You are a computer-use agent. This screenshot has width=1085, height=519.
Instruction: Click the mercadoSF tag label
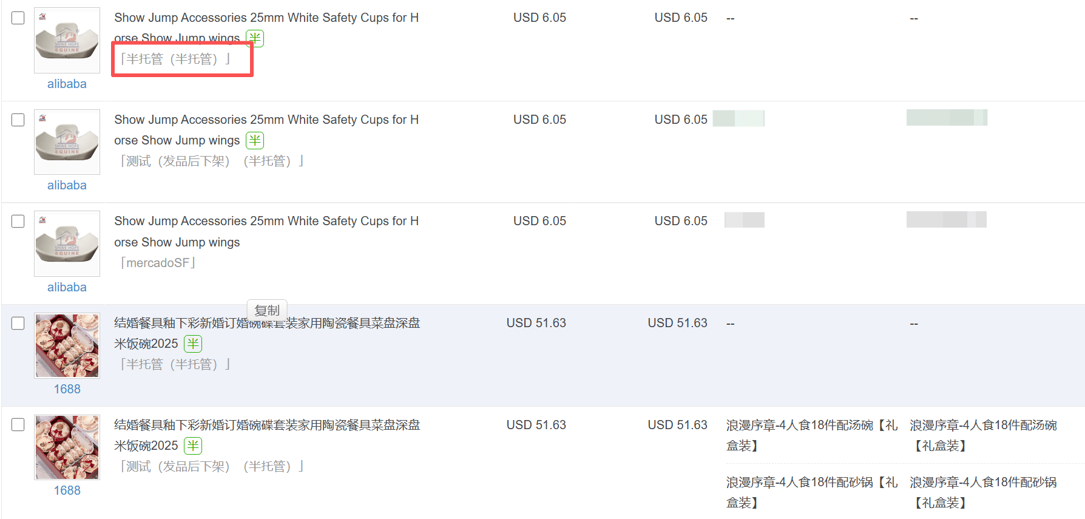158,263
